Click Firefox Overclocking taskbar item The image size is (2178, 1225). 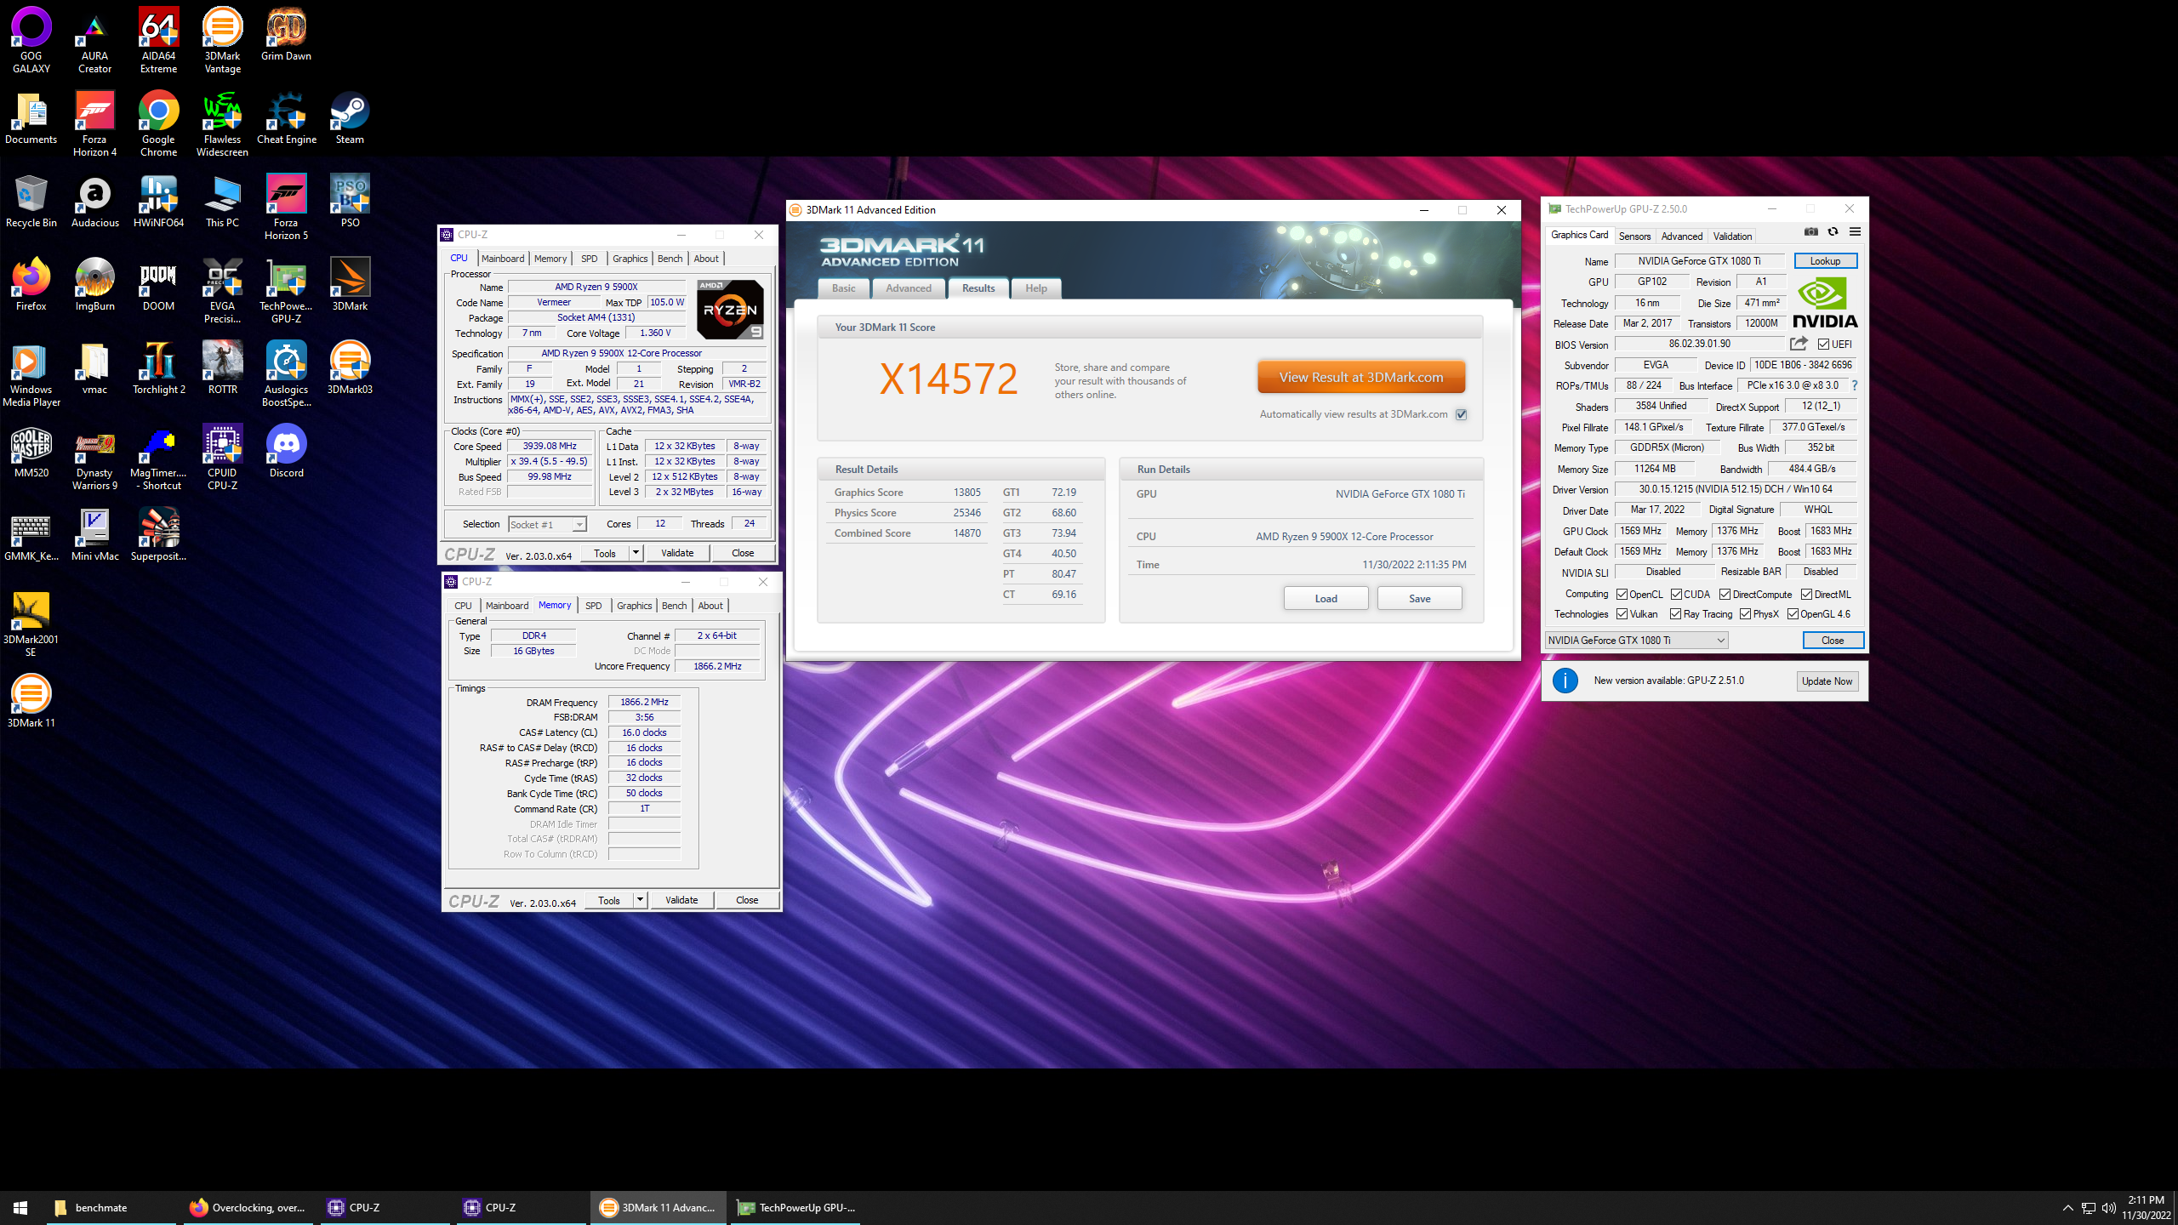pyautogui.click(x=248, y=1207)
